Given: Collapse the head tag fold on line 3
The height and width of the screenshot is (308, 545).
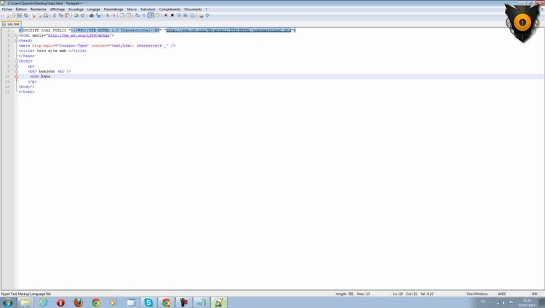Looking at the screenshot, I should pyautogui.click(x=16, y=41).
